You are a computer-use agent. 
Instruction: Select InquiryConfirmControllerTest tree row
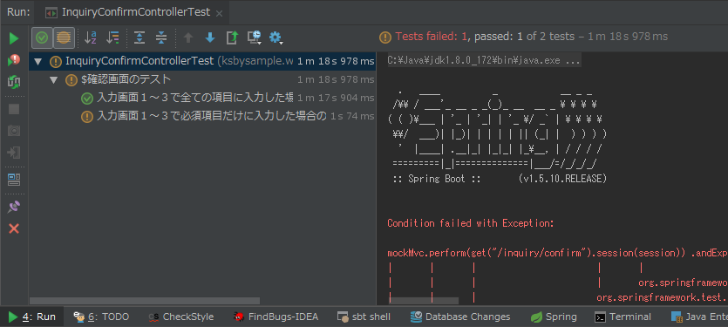[x=202, y=61]
